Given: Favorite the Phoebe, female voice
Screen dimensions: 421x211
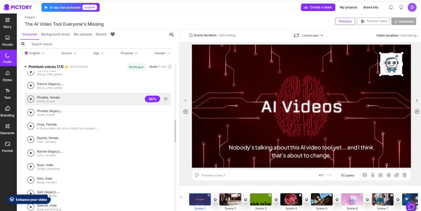Looking at the screenshot, I should [166, 99].
